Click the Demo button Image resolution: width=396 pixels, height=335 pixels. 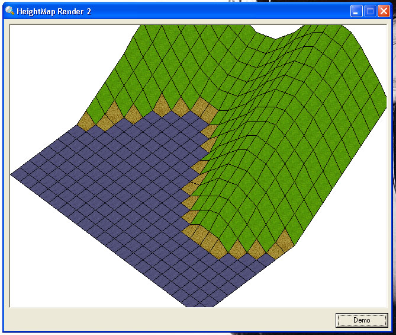362,320
